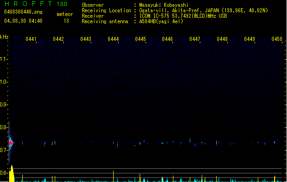The image size is (287, 182).
Task: Click the 0447 time marker
Action: click(195, 39)
